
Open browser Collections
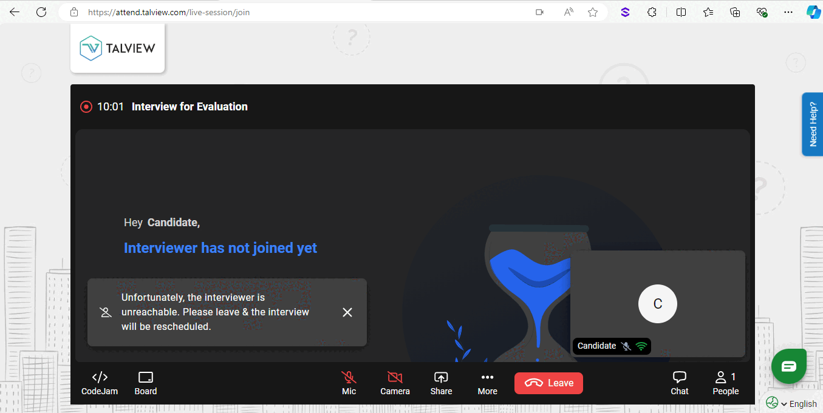(x=735, y=12)
